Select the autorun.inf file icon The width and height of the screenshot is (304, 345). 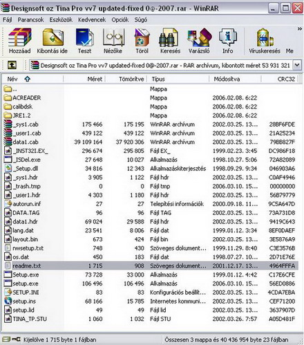pyautogui.click(x=8, y=204)
